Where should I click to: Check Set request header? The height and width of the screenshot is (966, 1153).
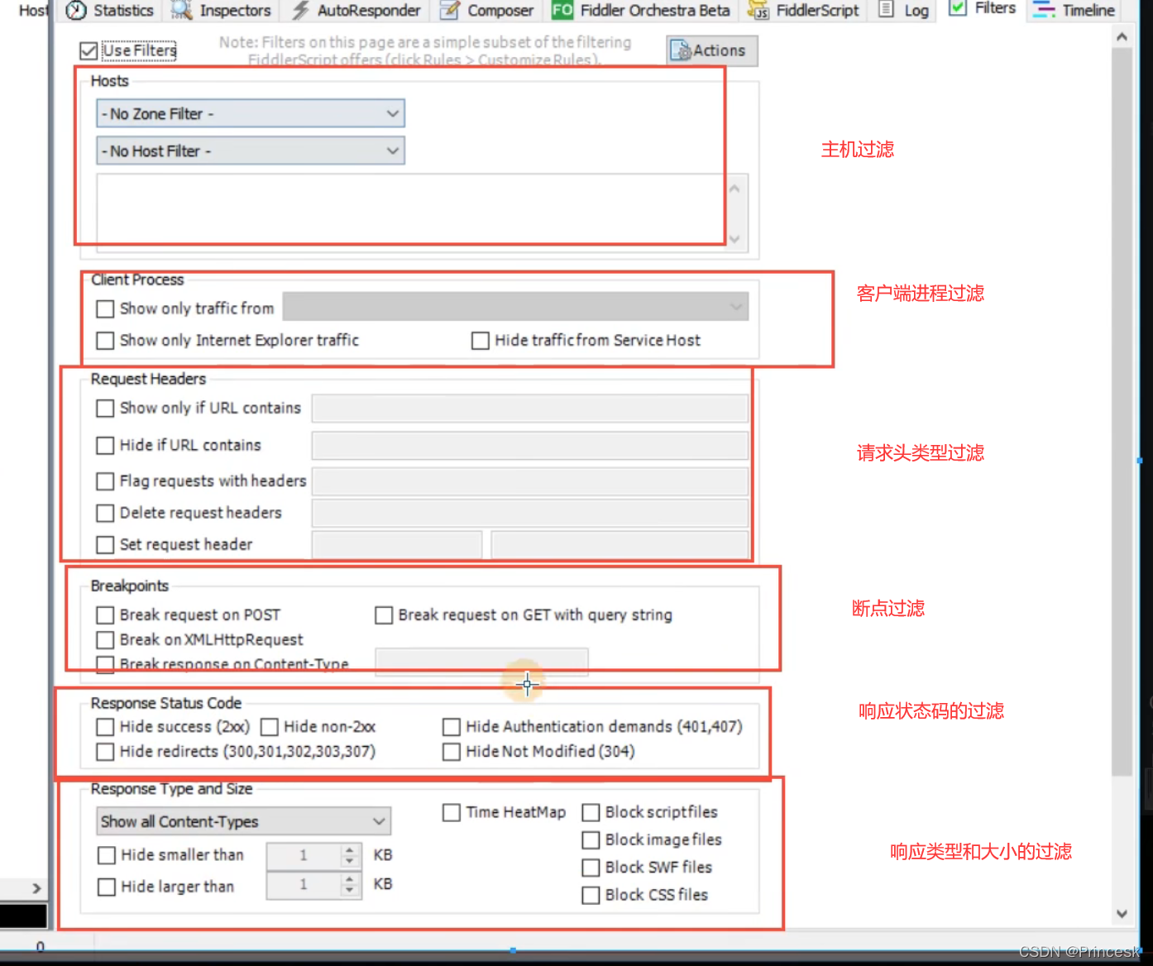pyautogui.click(x=105, y=545)
